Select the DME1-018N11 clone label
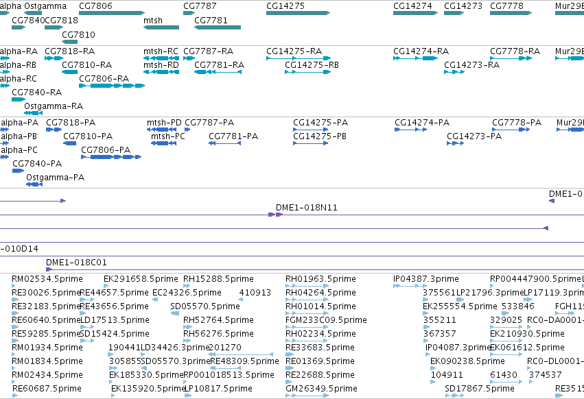Image resolution: width=584 pixels, height=399 pixels. pyautogui.click(x=307, y=208)
